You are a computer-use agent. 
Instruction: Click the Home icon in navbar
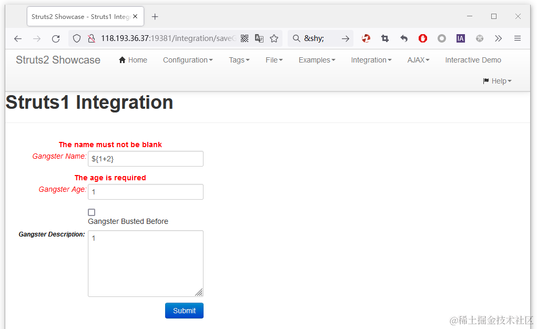122,60
